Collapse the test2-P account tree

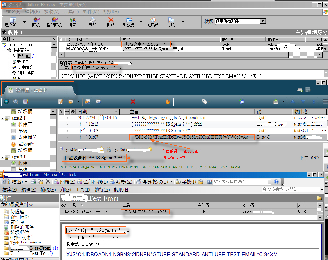[x=3, y=118]
